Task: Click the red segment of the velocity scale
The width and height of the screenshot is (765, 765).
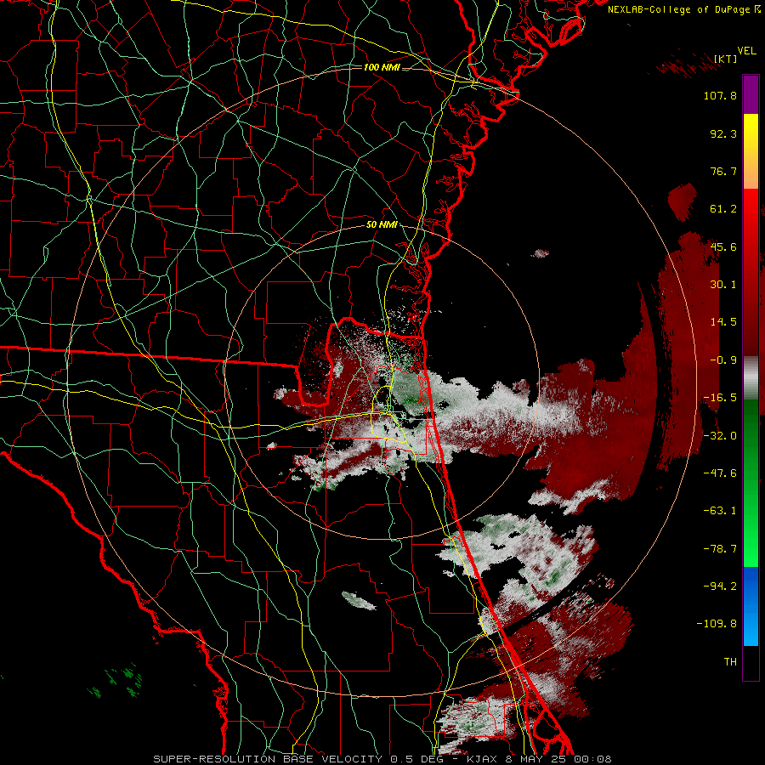Action: pyautogui.click(x=751, y=272)
